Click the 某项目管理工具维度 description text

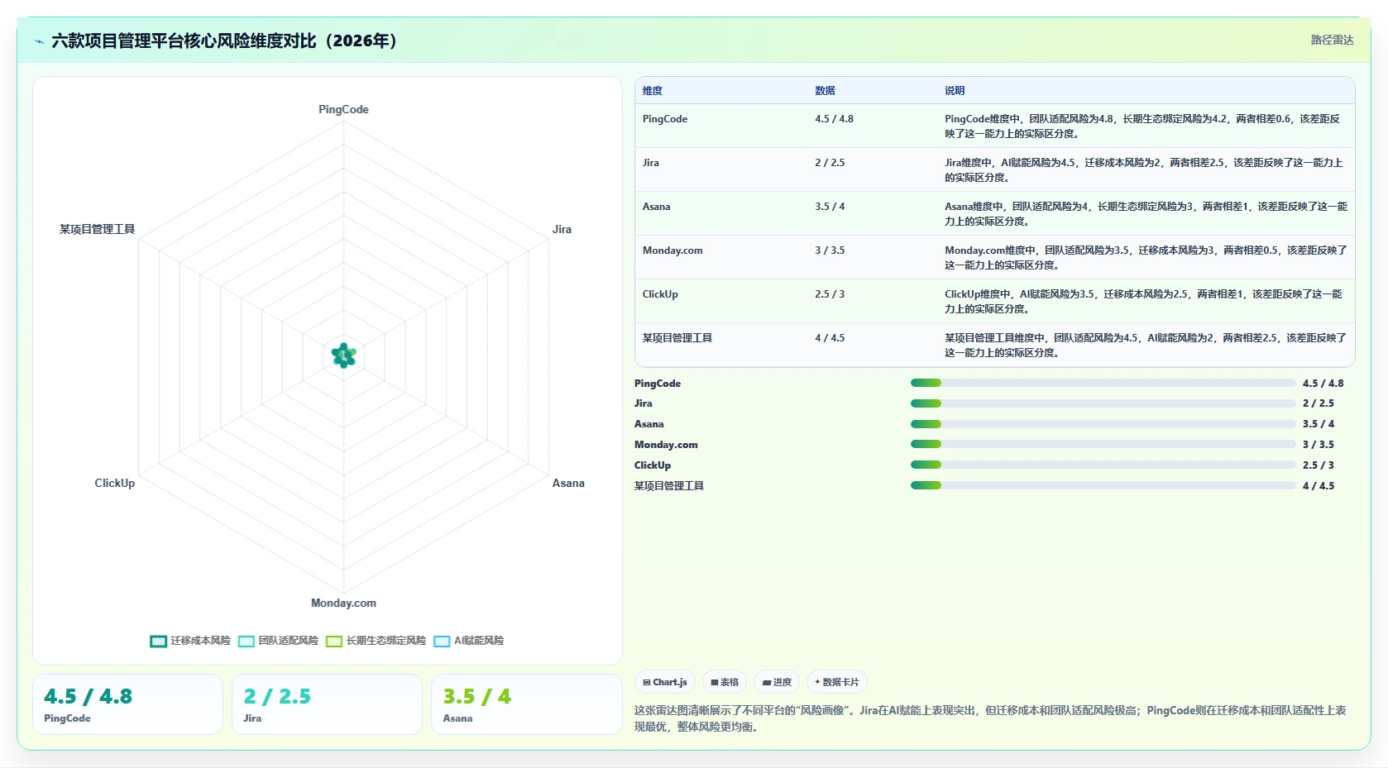[x=1146, y=346]
